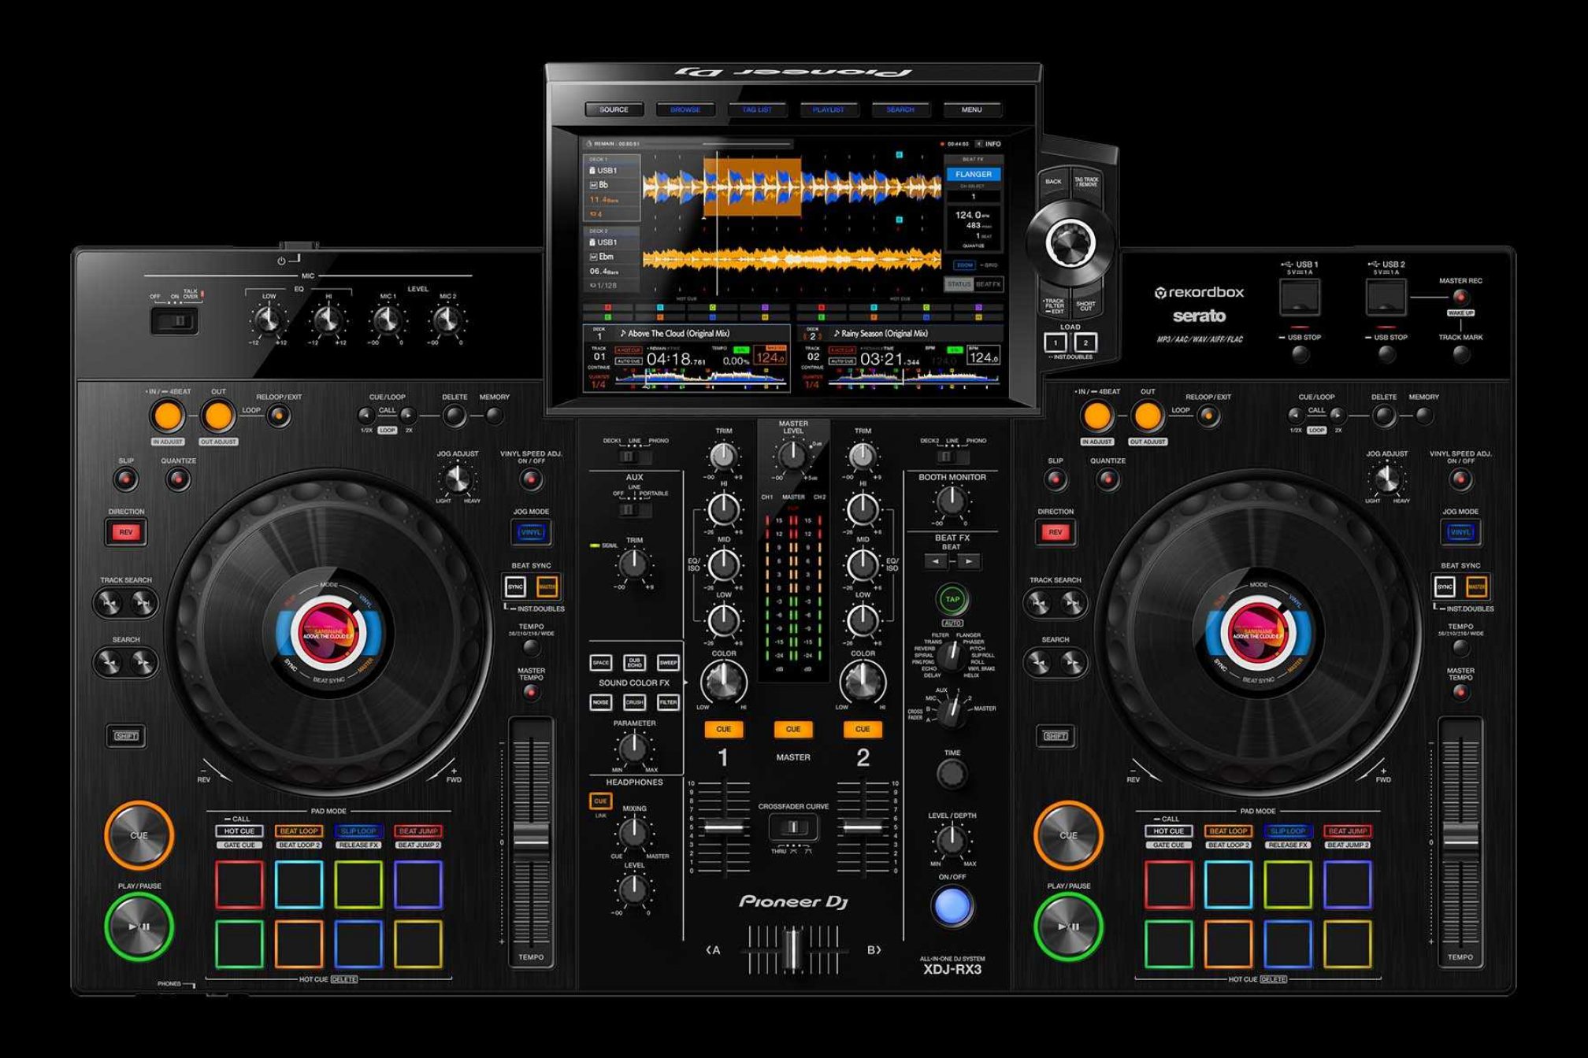The image size is (1588, 1058).
Task: Open the MENU button on the display
Action: [x=972, y=109]
